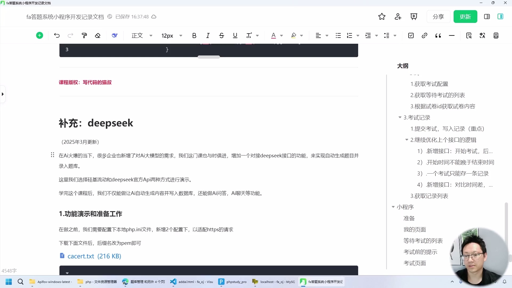
Task: Open the document notes icon at toolbar end
Action: [x=496, y=35]
